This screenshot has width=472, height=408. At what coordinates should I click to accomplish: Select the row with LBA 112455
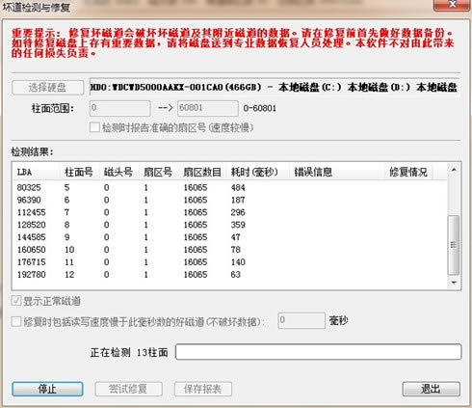click(x=229, y=212)
